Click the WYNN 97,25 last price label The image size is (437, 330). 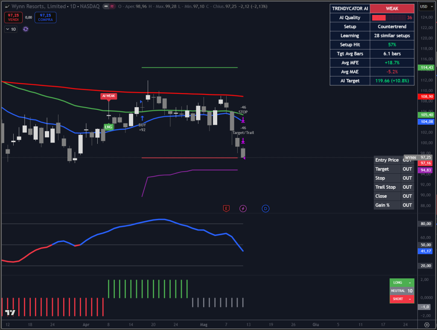click(x=418, y=158)
